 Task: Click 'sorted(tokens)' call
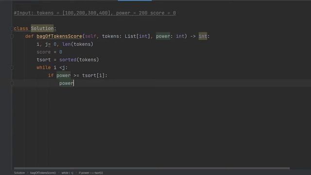pyautogui.click(x=79, y=60)
